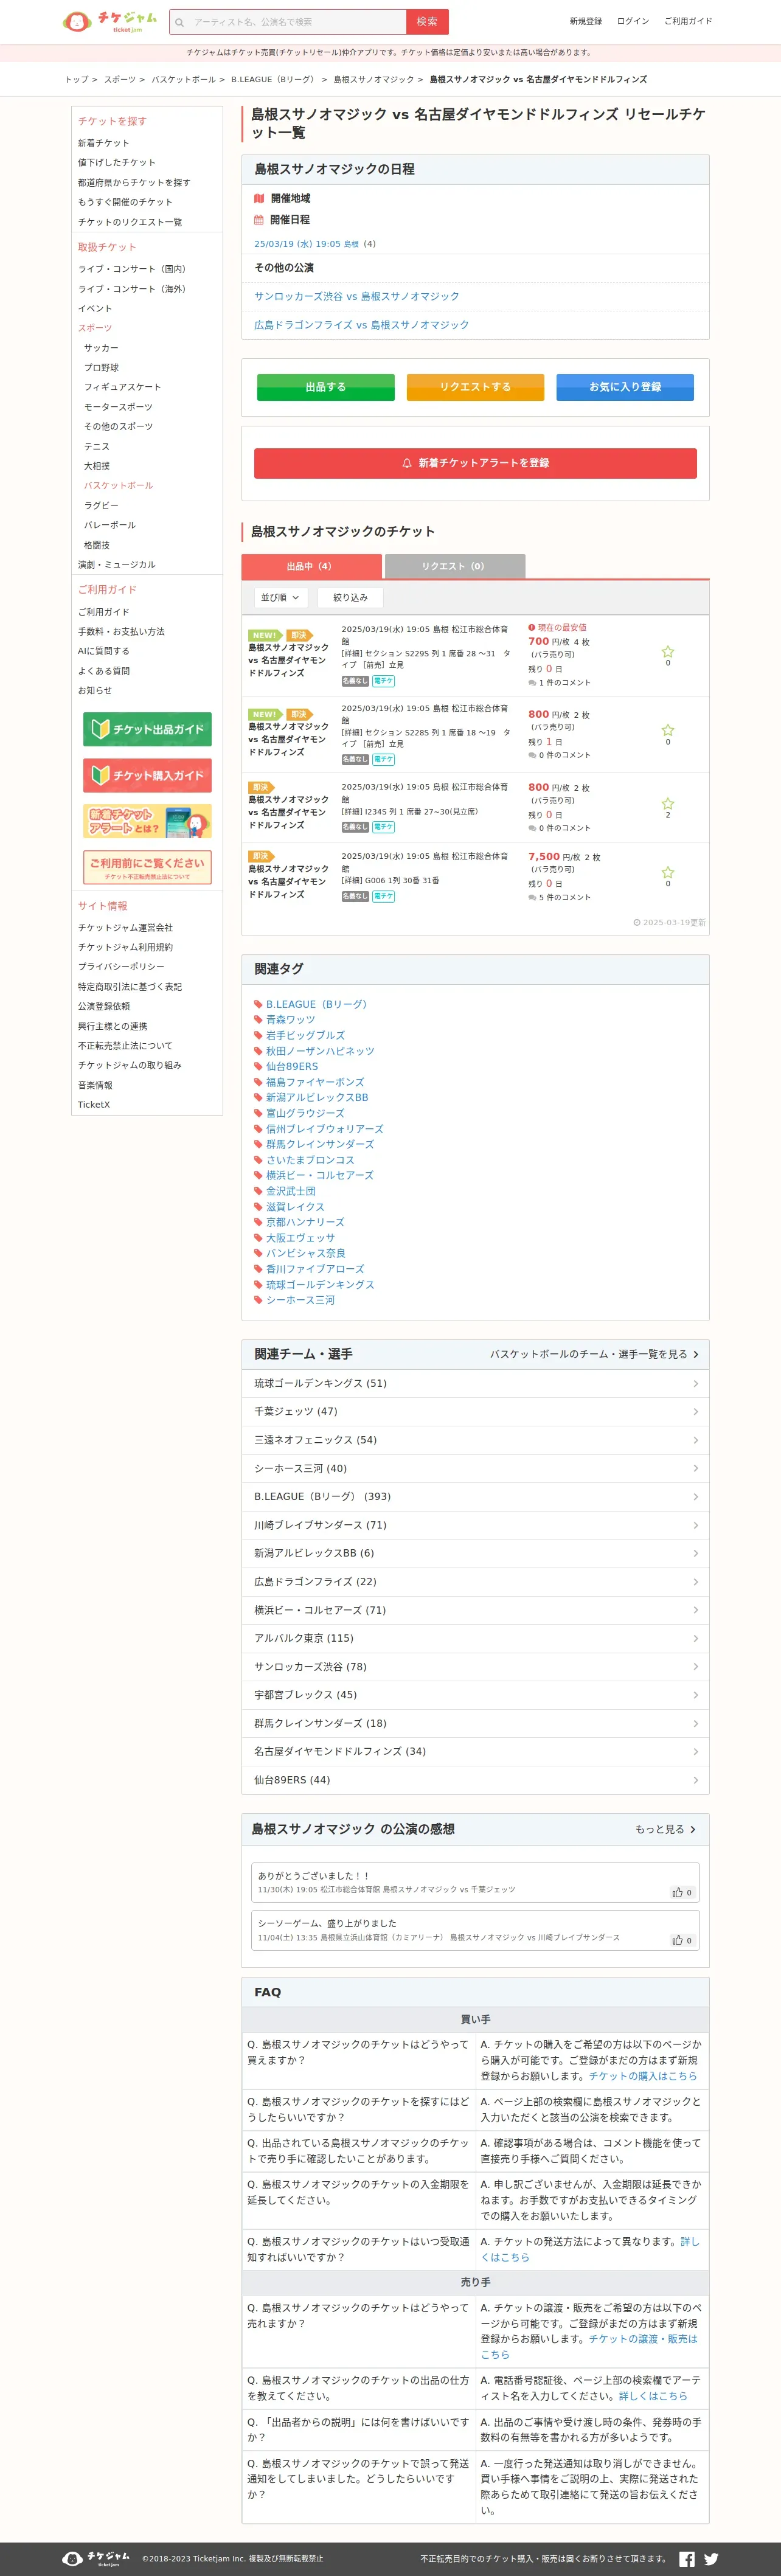Expand 川崎ブレイブサンダース (71) team row

pos(475,1525)
